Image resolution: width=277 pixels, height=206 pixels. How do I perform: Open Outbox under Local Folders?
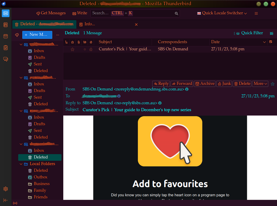pyautogui.click(x=40, y=177)
